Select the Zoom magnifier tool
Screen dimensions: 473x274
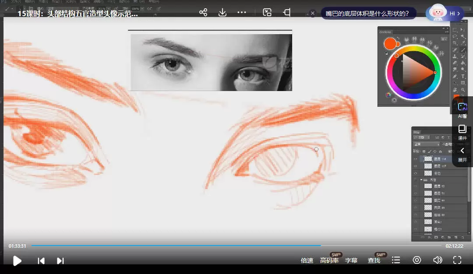[463, 90]
